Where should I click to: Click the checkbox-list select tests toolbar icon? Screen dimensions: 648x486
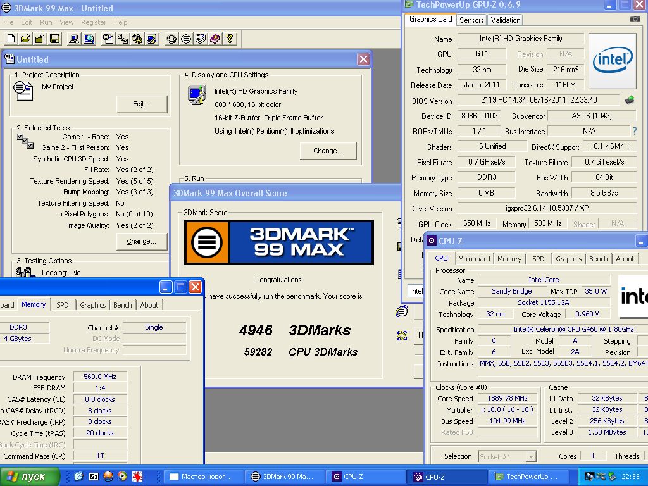[x=123, y=39]
